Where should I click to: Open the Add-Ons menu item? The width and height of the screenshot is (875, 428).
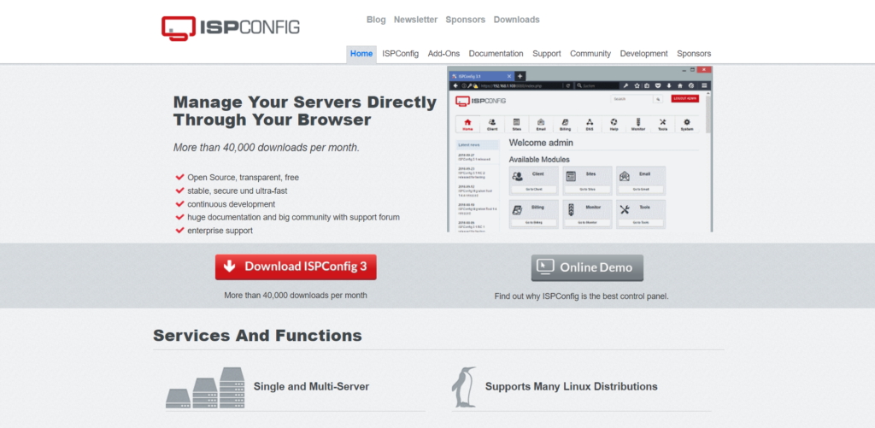coord(443,54)
